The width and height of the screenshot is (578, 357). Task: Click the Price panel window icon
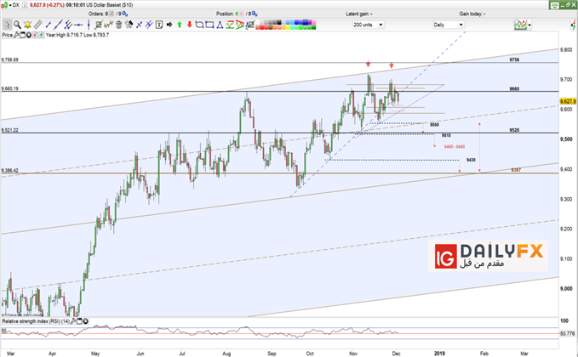(x=22, y=35)
